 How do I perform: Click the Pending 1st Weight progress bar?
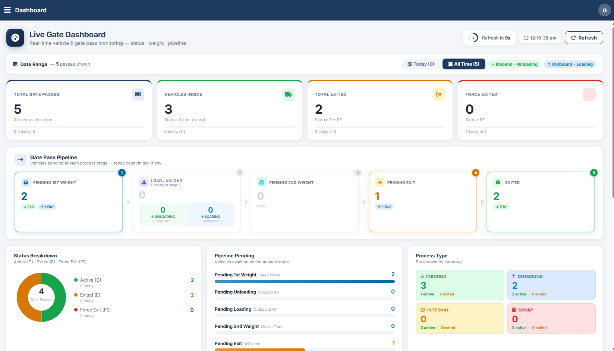(x=305, y=282)
